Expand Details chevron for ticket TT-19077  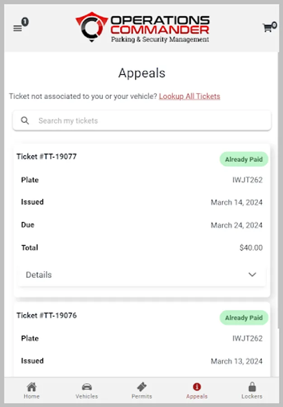[x=252, y=275]
